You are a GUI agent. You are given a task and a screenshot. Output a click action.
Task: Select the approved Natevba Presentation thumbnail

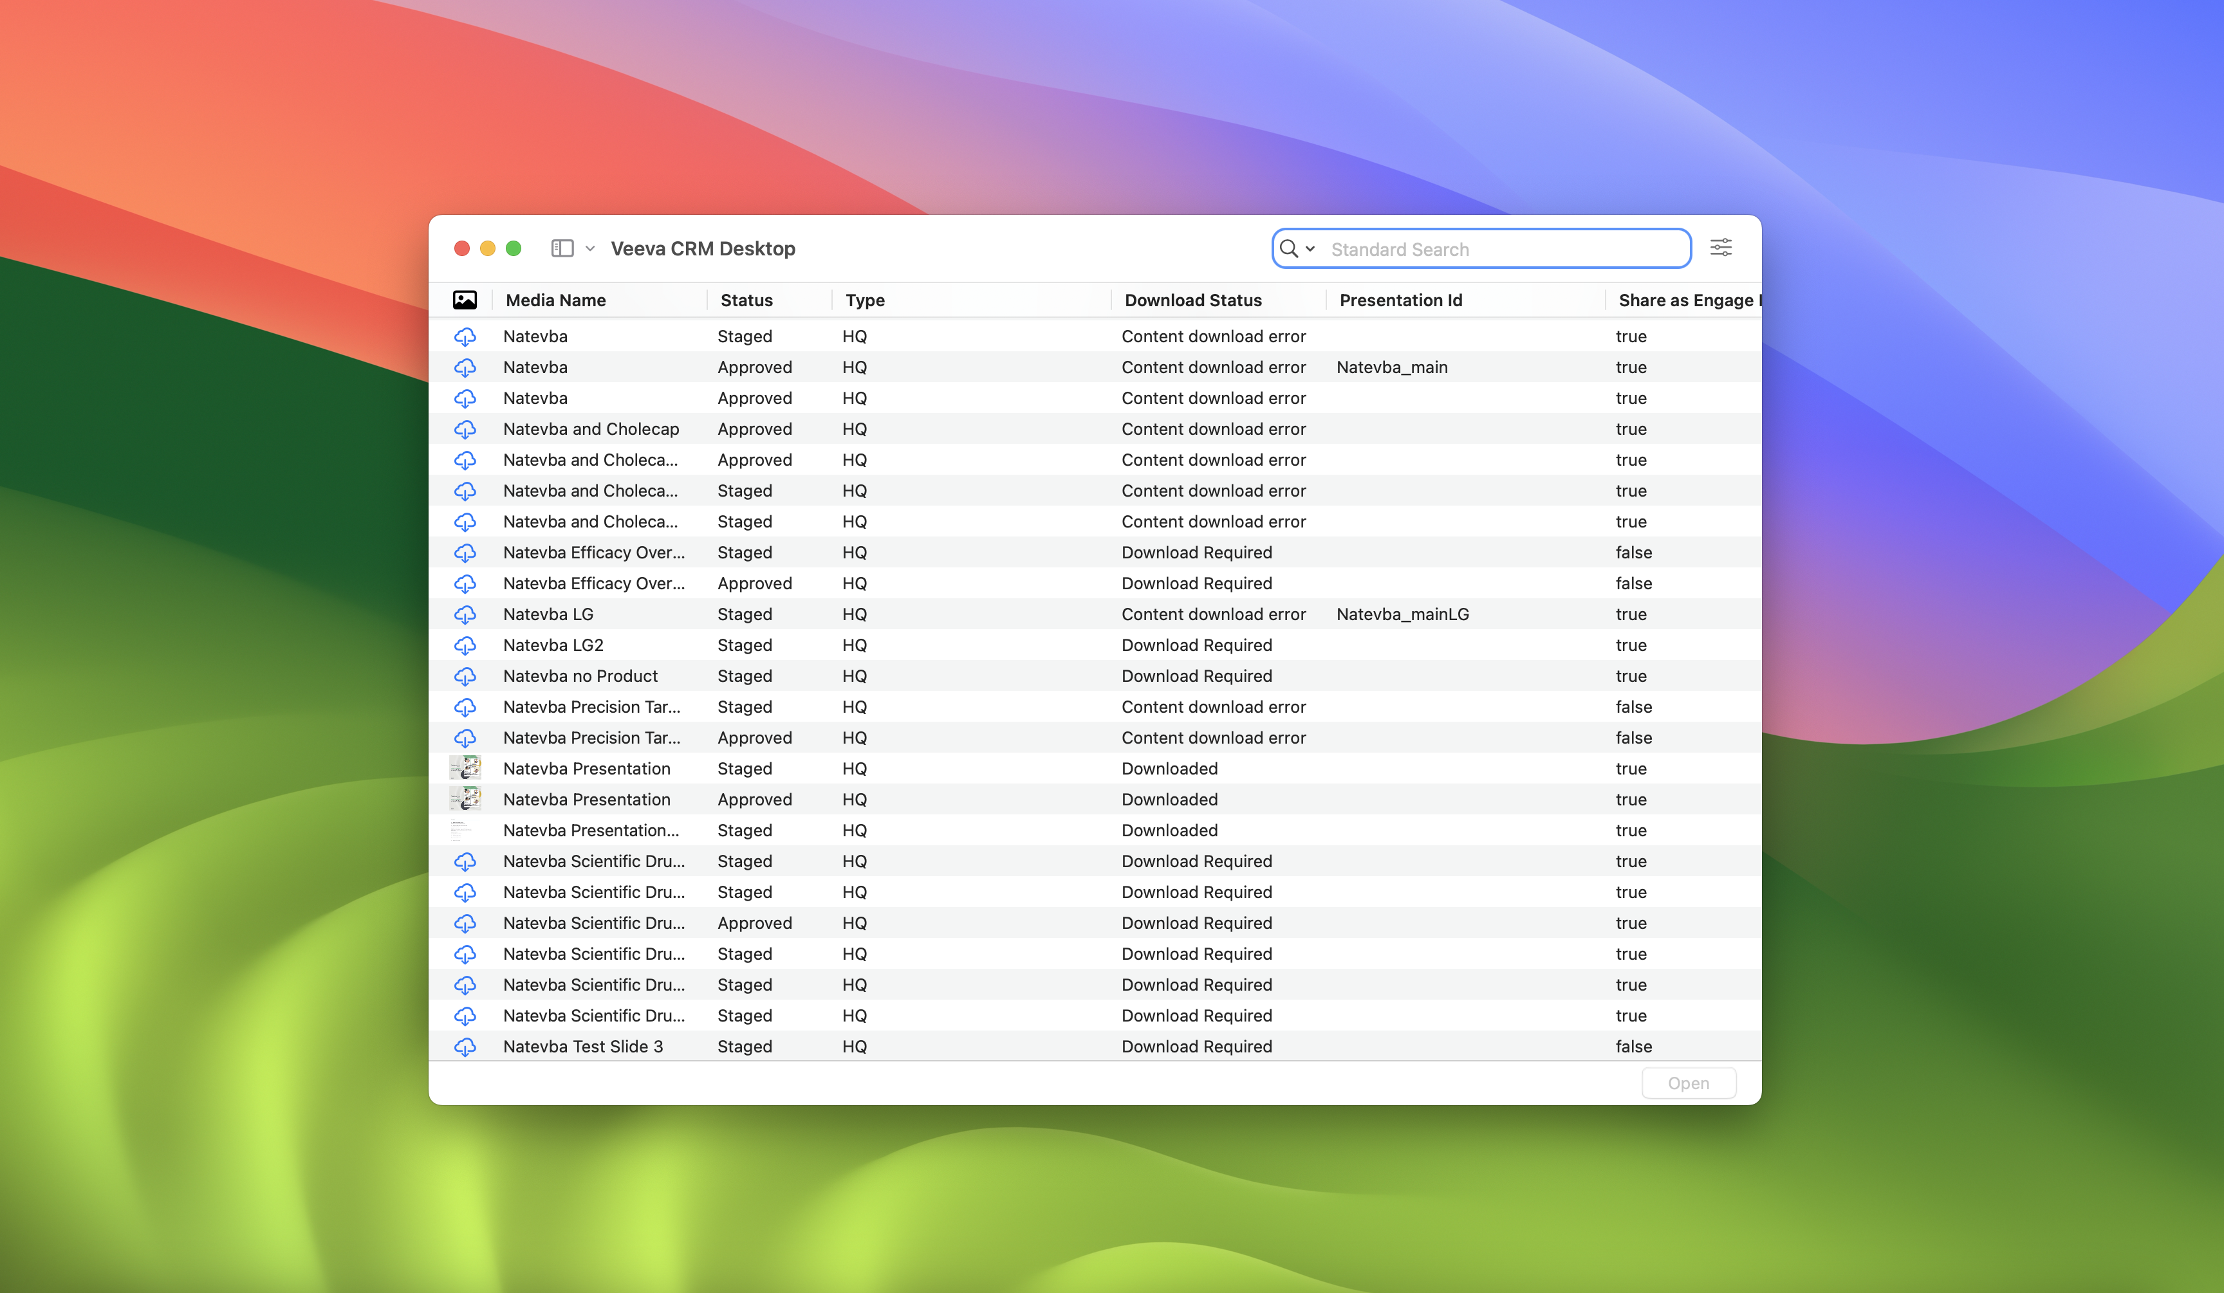tap(465, 799)
